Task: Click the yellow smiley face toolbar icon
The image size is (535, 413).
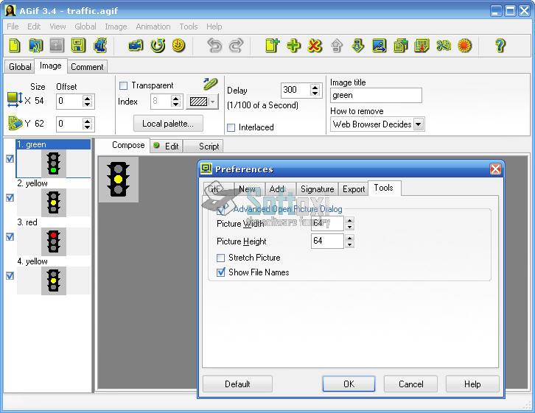Action: coord(178,46)
